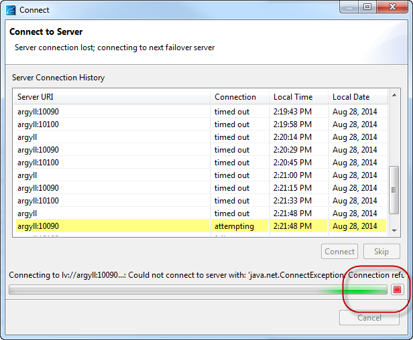Click the 'Connecting to lv://argyll:10090' status message
This screenshot has height=340, width=413.
206,275
